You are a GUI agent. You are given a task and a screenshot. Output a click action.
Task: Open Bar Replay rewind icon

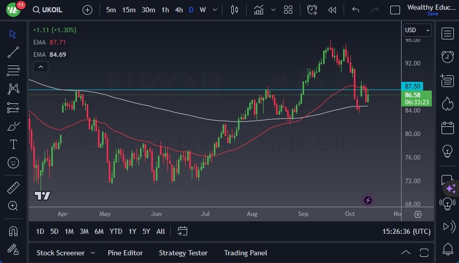tap(332, 10)
